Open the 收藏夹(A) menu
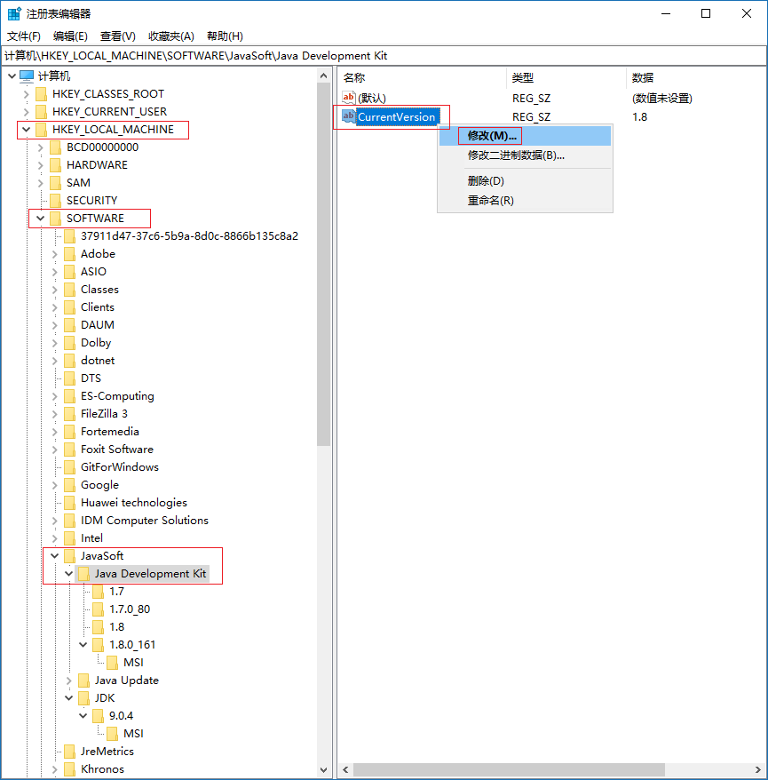This screenshot has width=768, height=780. click(x=171, y=36)
